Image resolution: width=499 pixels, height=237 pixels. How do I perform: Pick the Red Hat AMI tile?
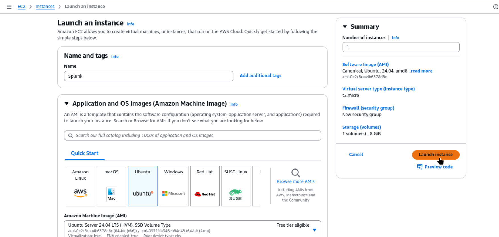click(x=204, y=186)
